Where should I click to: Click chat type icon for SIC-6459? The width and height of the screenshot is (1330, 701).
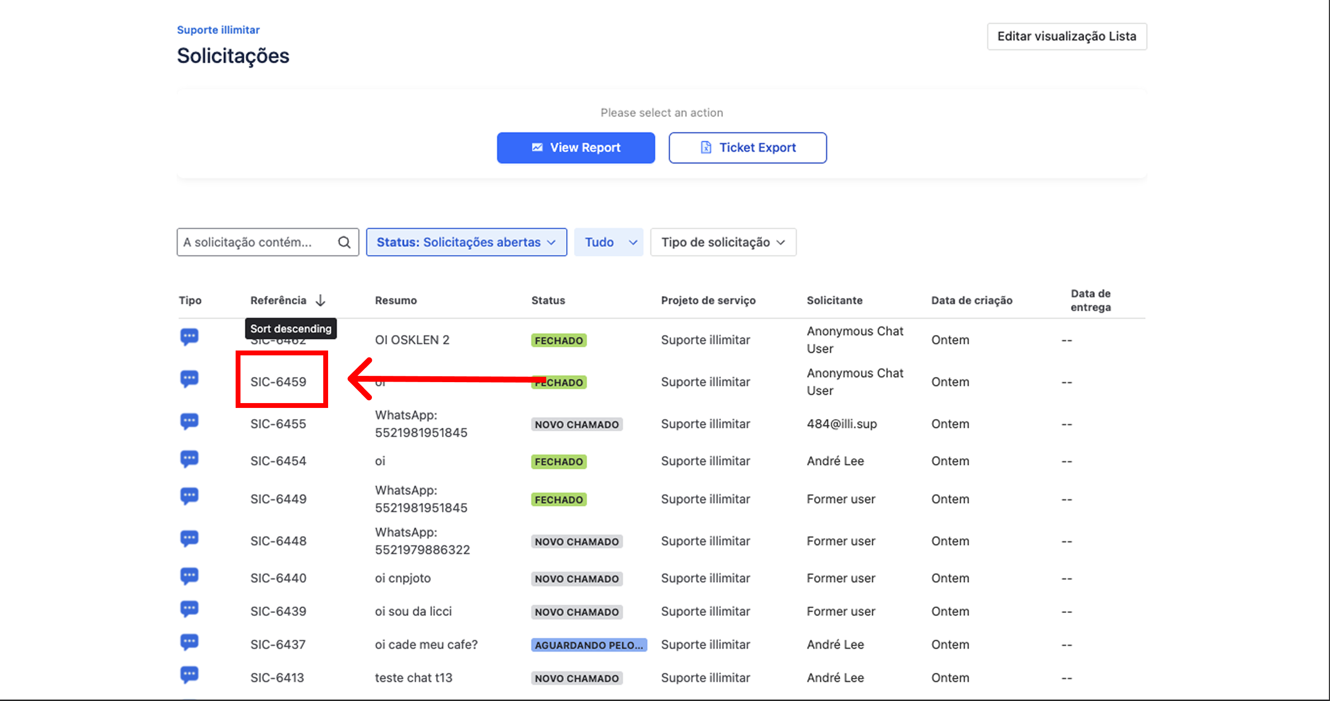189,379
